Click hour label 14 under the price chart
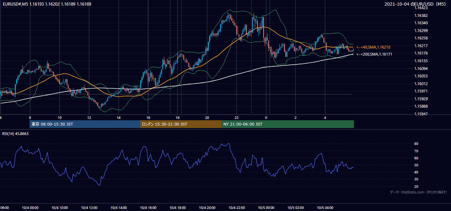This screenshot has height=211, width=451. click(x=119, y=117)
